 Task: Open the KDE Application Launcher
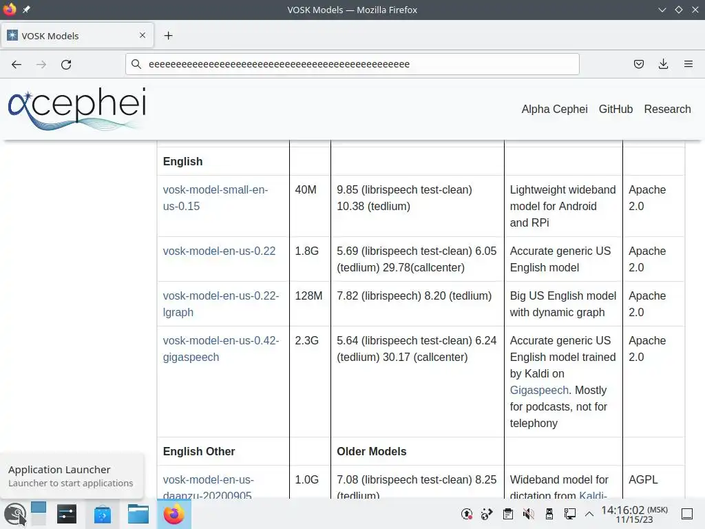click(x=15, y=514)
